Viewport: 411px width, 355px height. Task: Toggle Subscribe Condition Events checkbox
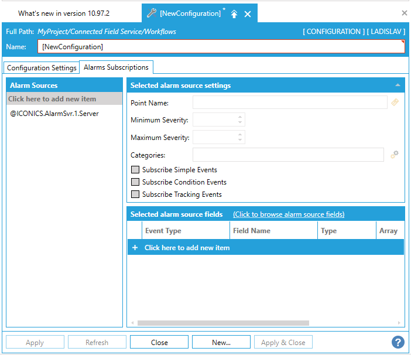(135, 182)
